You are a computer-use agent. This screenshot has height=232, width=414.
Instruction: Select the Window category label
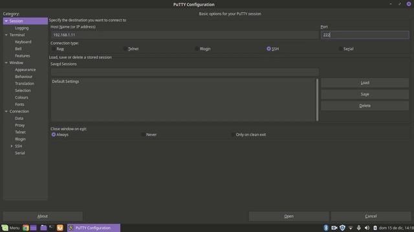(16, 63)
